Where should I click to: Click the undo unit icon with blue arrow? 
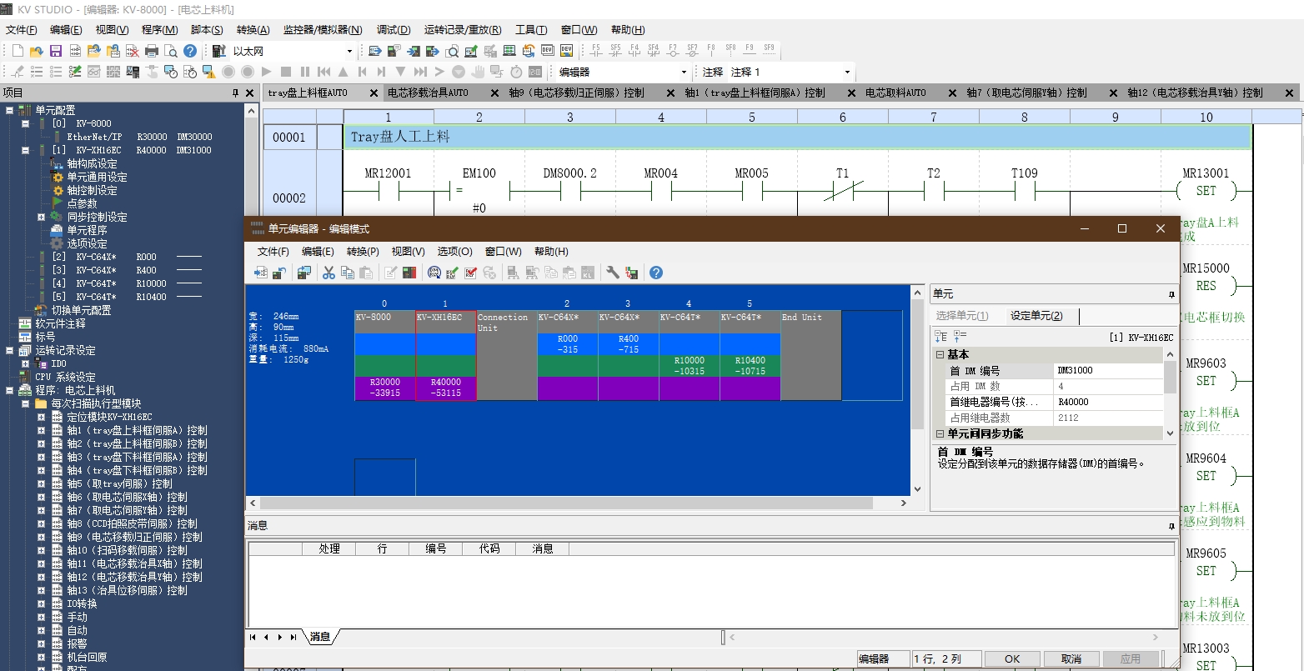tap(278, 273)
